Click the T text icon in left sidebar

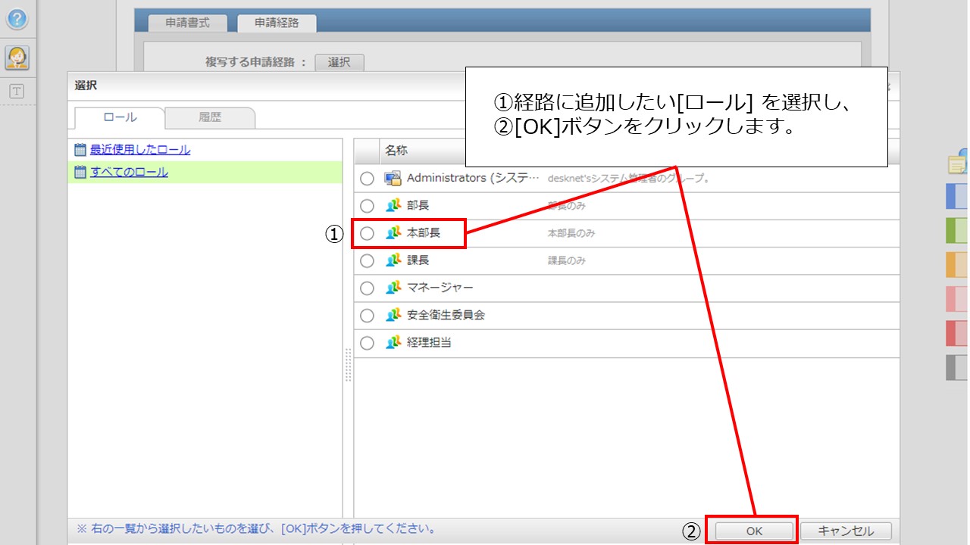tap(17, 91)
